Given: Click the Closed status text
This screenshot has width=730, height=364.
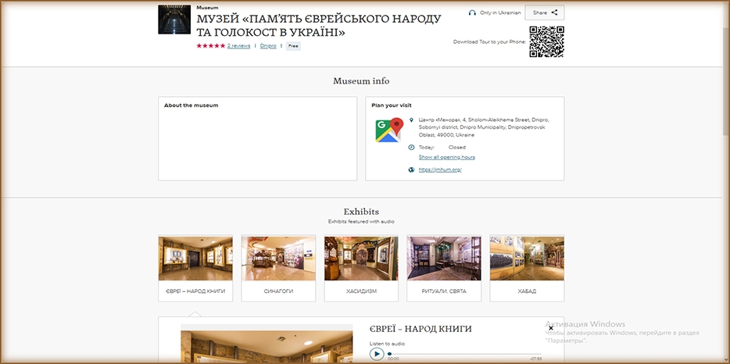Looking at the screenshot, I should pos(456,148).
